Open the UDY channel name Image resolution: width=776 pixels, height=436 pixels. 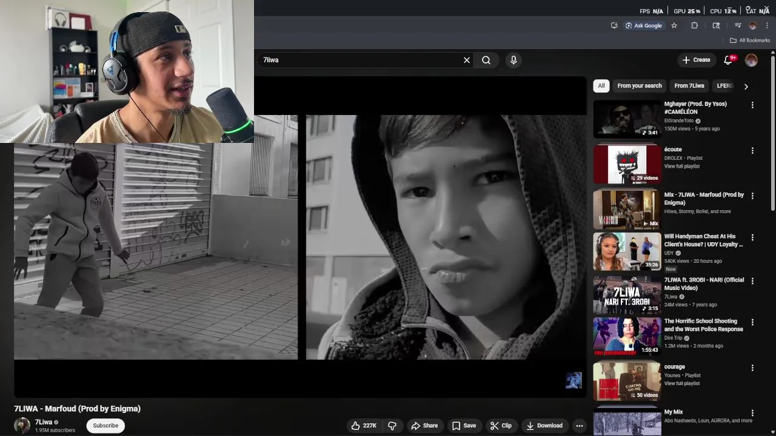coord(669,253)
